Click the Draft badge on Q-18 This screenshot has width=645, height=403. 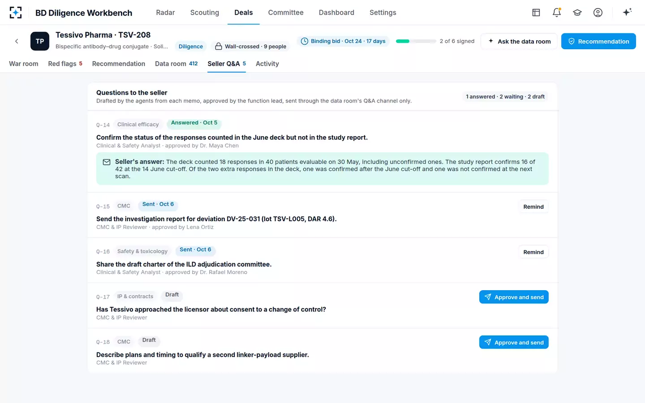(149, 340)
